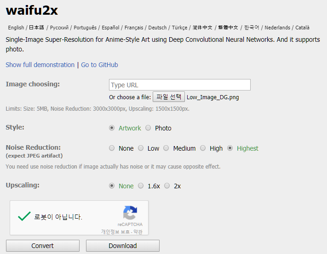327x254 pixels.
Task: Click the reCAPTCHA logo icon
Action: (x=130, y=213)
